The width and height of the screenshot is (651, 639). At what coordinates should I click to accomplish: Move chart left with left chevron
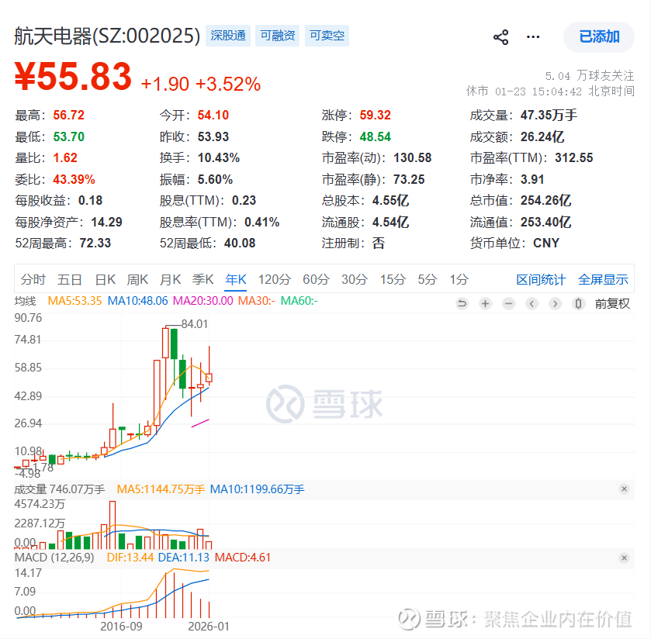532,304
